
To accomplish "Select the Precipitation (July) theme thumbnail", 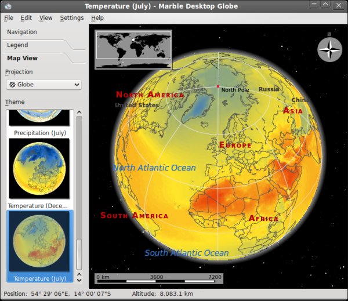I will point(39,118).
